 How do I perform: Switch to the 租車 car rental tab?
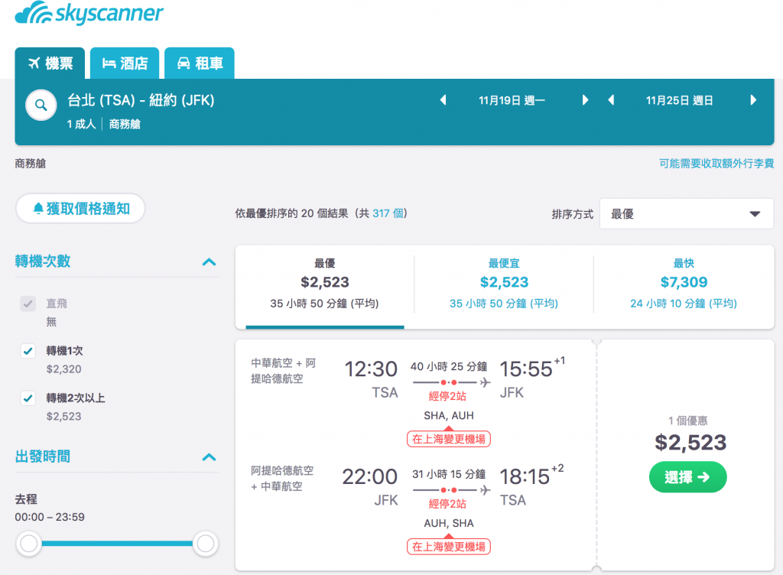tap(200, 63)
